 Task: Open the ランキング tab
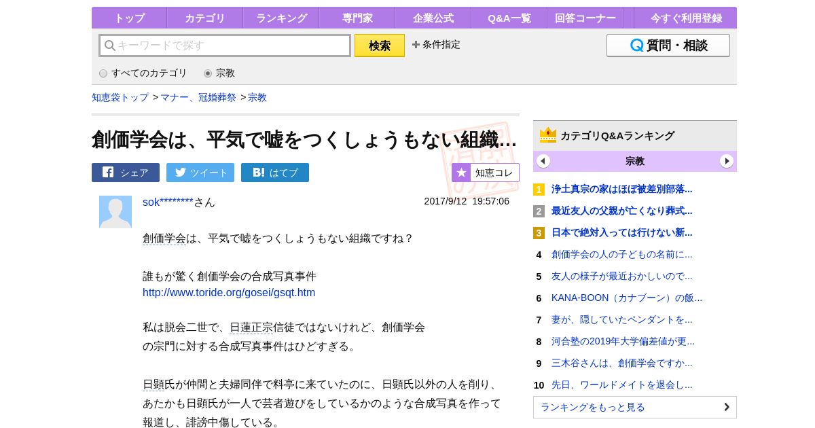point(281,18)
